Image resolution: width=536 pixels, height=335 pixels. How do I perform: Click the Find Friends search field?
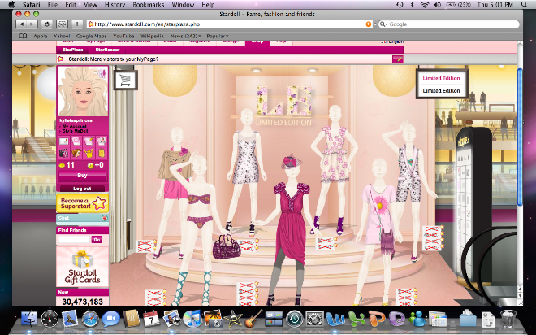tap(74, 240)
